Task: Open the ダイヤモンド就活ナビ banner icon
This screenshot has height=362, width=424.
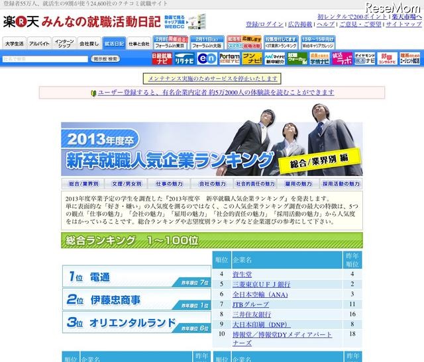Action: 365,58
